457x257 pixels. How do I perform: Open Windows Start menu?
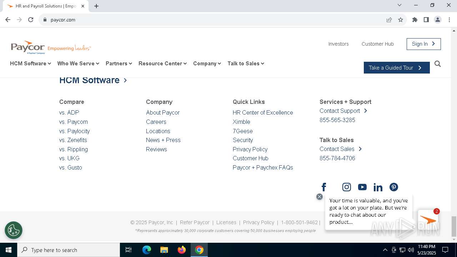click(x=9, y=250)
